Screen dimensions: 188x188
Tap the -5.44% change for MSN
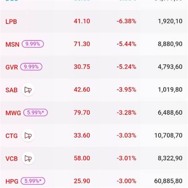point(126,44)
